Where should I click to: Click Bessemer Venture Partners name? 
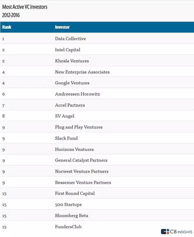pos(83,182)
